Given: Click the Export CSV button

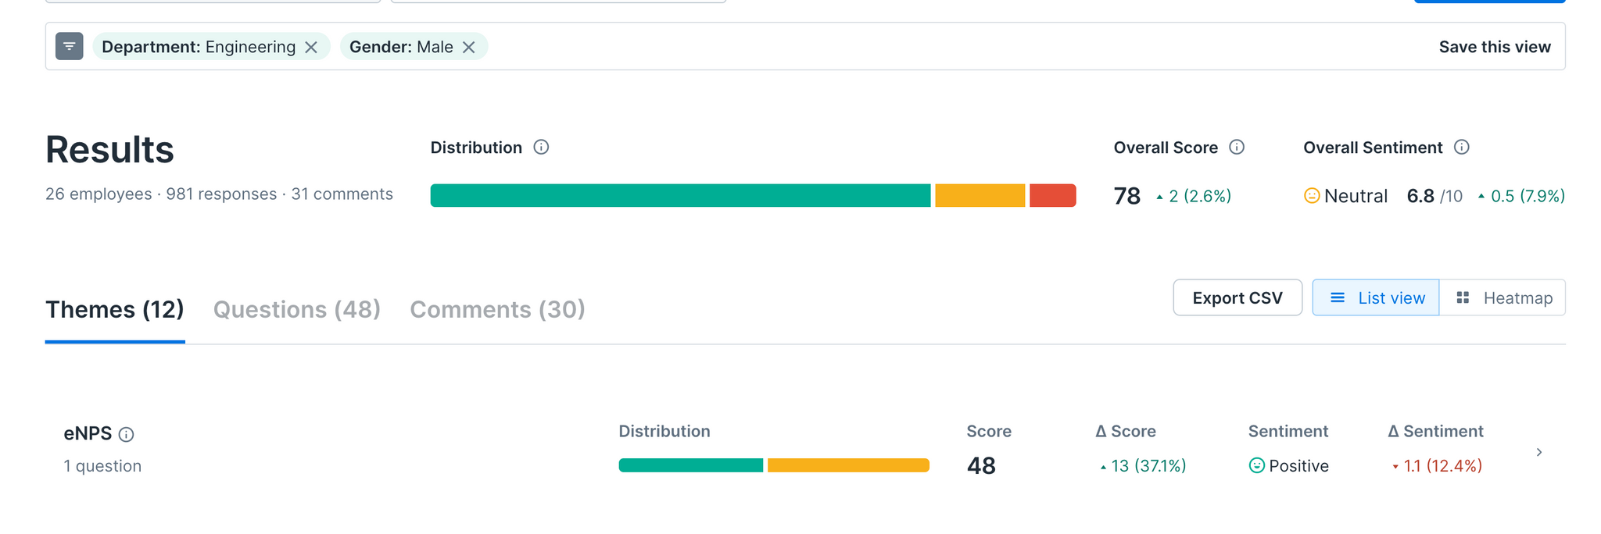Looking at the screenshot, I should click(1237, 298).
